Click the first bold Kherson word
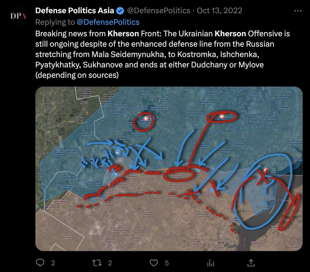The image size is (310, 272). point(123,33)
